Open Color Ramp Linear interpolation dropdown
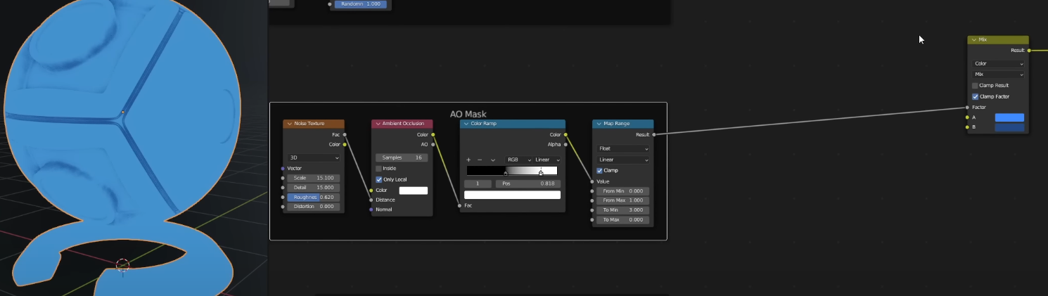 pos(547,160)
